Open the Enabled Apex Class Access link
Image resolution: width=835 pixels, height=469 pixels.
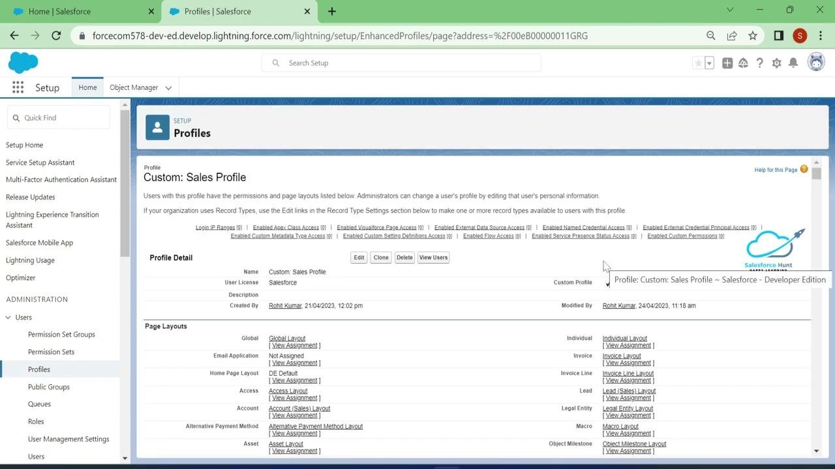pyautogui.click(x=286, y=227)
